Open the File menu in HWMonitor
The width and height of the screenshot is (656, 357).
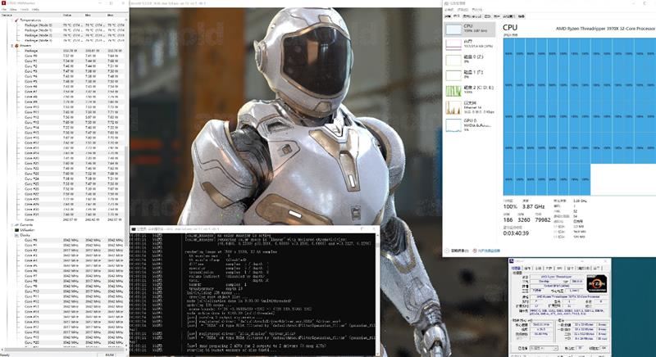[4, 9]
